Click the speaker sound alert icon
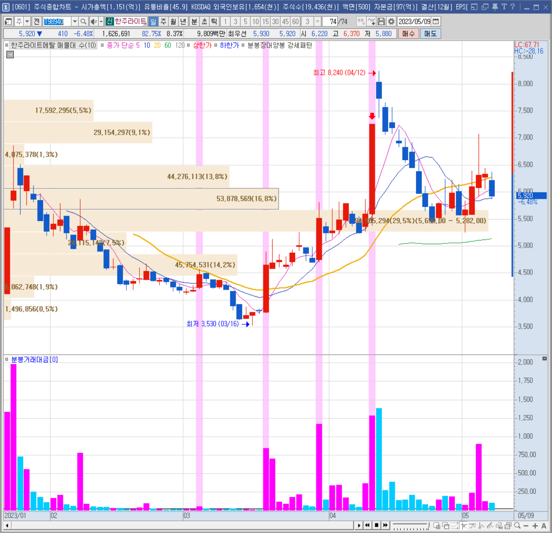The image size is (552, 533). pyautogui.click(x=93, y=21)
